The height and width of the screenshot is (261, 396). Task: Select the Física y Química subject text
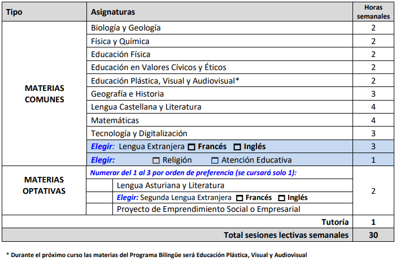point(120,41)
